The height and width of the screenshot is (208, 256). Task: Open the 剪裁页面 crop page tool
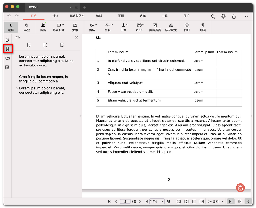[155, 27]
